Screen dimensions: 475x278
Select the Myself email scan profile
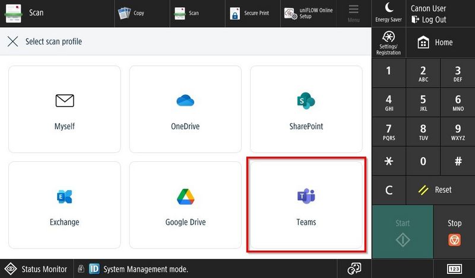click(64, 108)
